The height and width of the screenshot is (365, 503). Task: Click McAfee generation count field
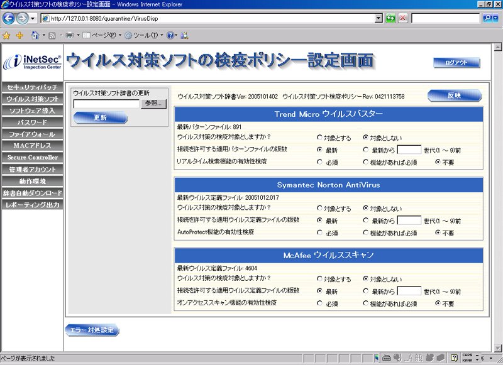point(409,291)
